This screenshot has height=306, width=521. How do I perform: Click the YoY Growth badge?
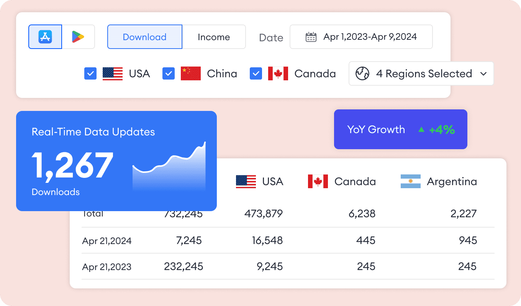(400, 129)
